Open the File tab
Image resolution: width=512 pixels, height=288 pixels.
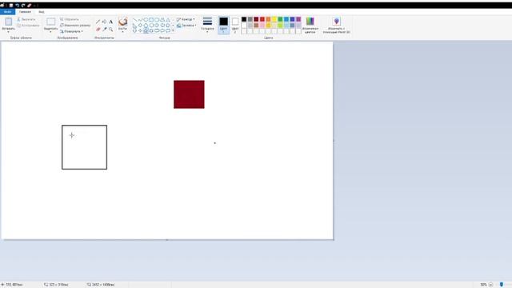7,12
